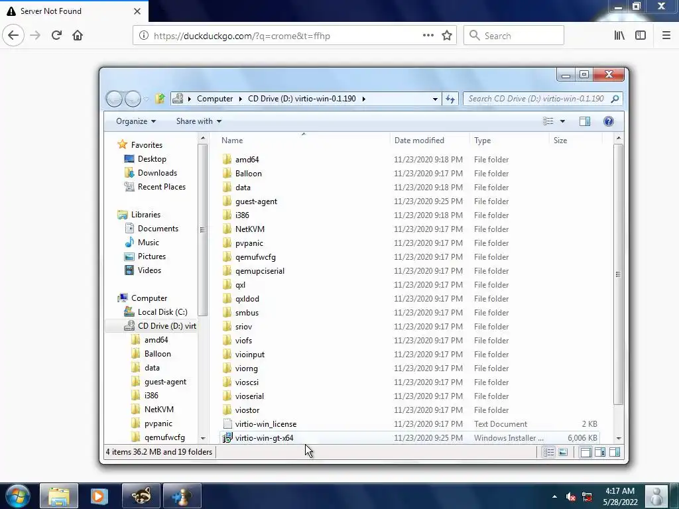Click the muted volume tray icon
The height and width of the screenshot is (509, 679).
[571, 496]
